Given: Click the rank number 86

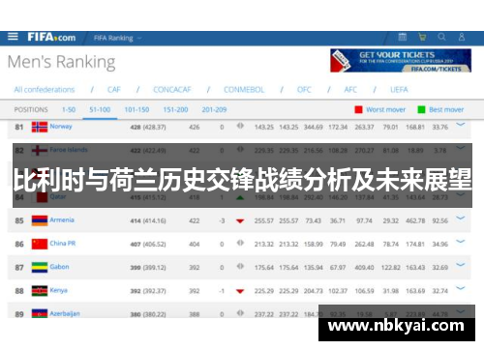Looking at the screenshot, I should (19, 245).
